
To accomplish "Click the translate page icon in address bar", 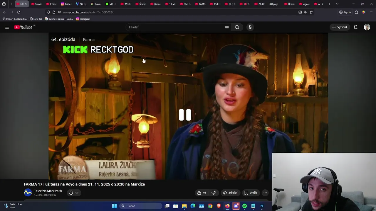I will click(x=305, y=12).
